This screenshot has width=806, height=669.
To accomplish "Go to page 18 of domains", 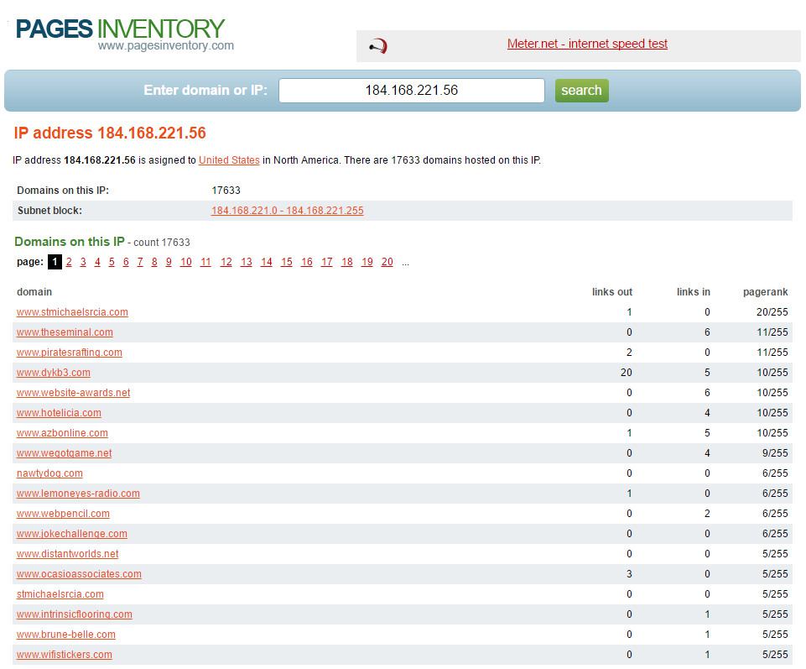I will point(347,262).
